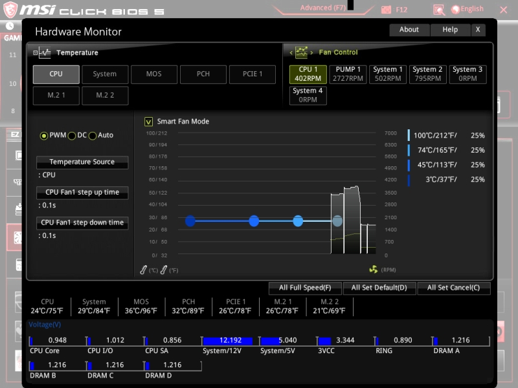Viewport: 518px width, 388px height.
Task: Choose the CPU 1 fan at 402RPM
Action: 308,74
